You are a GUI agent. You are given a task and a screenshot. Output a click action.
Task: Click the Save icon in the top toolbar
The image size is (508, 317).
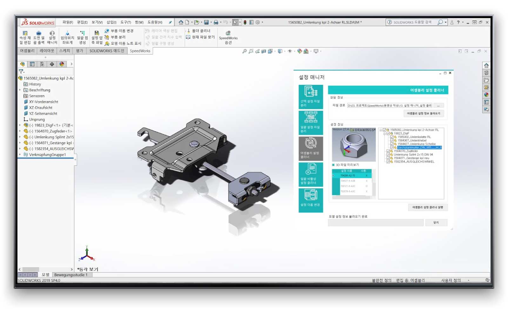pyautogui.click(x=206, y=22)
